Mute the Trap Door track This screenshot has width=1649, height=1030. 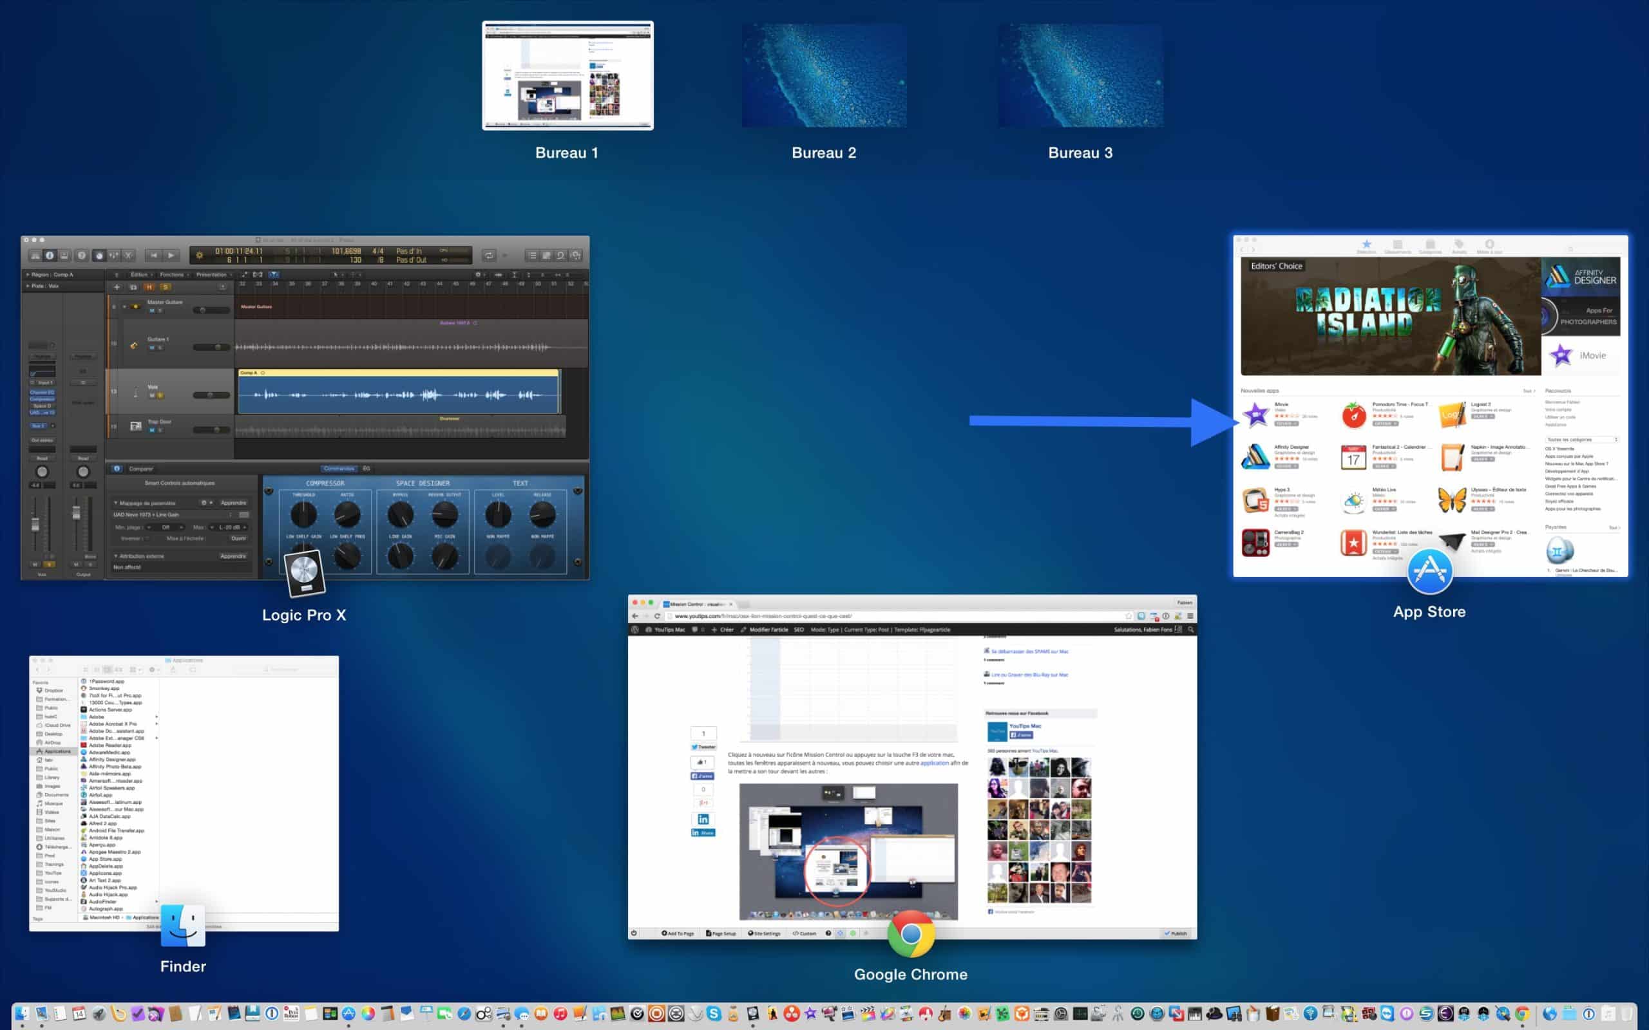point(152,431)
